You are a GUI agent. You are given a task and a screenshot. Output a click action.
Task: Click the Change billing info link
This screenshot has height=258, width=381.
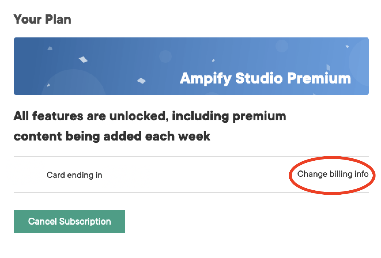[333, 174]
